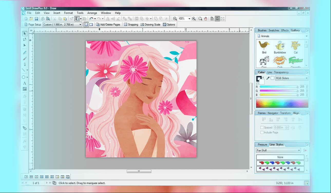Adjust the G color slider
The height and width of the screenshot is (193, 331).
279,91
